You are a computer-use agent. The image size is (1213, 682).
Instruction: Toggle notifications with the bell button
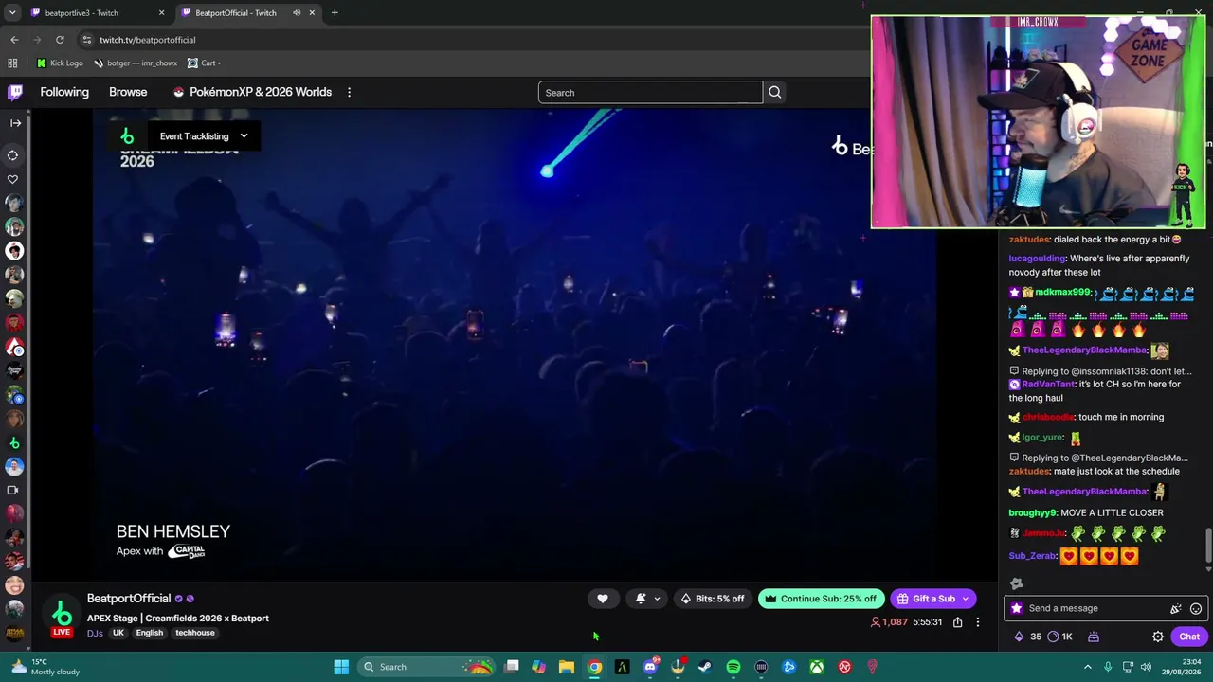641,599
